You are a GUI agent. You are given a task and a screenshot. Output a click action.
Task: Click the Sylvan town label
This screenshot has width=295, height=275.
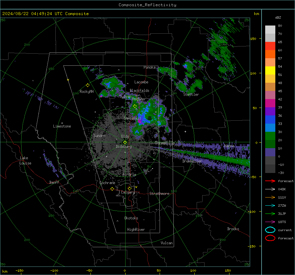(x=125, y=96)
